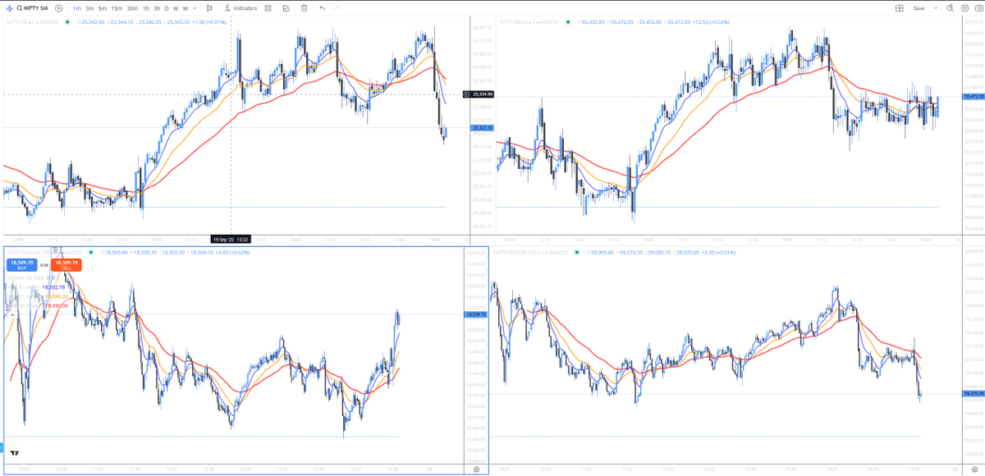Collapse the indicator legend in SMLCAP chart
The height and width of the screenshot is (476, 985).
(11, 314)
